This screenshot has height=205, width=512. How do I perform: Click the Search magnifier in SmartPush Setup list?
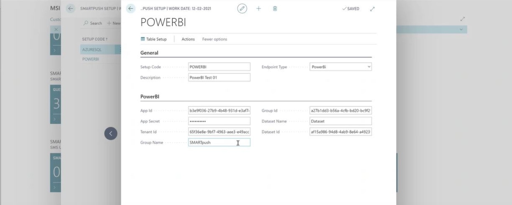(x=93, y=23)
